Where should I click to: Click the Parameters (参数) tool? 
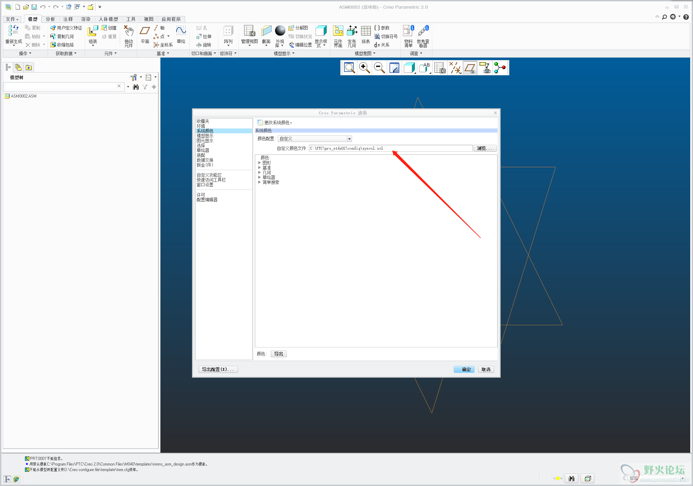(x=382, y=28)
